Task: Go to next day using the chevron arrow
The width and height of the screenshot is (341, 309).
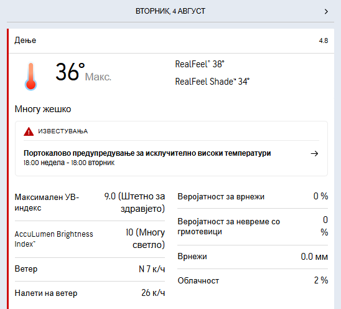Action: (x=326, y=11)
